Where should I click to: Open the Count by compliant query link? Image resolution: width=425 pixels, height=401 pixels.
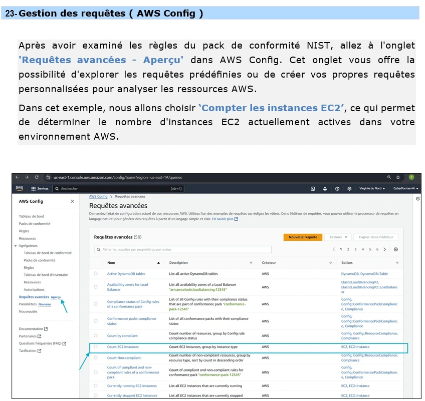(x=122, y=336)
